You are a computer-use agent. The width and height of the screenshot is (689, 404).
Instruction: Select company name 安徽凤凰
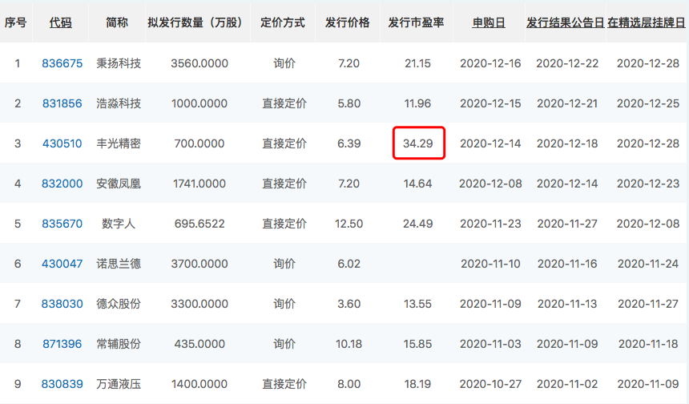(x=119, y=184)
